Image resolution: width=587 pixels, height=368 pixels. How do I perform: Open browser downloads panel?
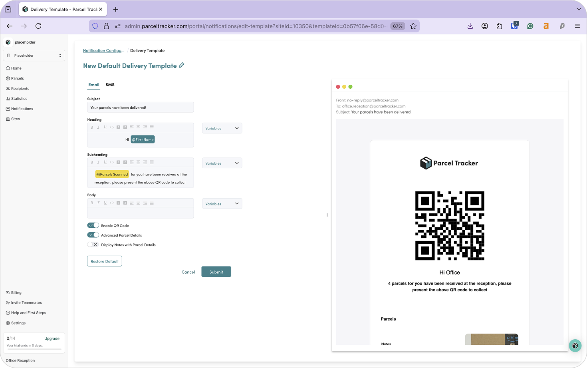click(x=470, y=26)
